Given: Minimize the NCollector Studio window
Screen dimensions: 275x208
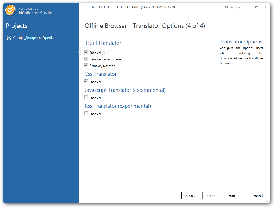Looking at the screenshot, I should pyautogui.click(x=248, y=7).
